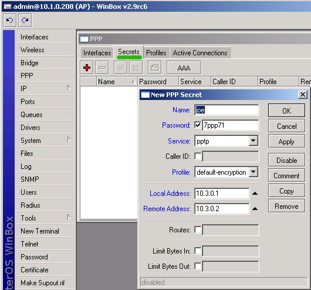Click the Profile column header
The width and height of the screenshot is (311, 290).
pos(278,81)
